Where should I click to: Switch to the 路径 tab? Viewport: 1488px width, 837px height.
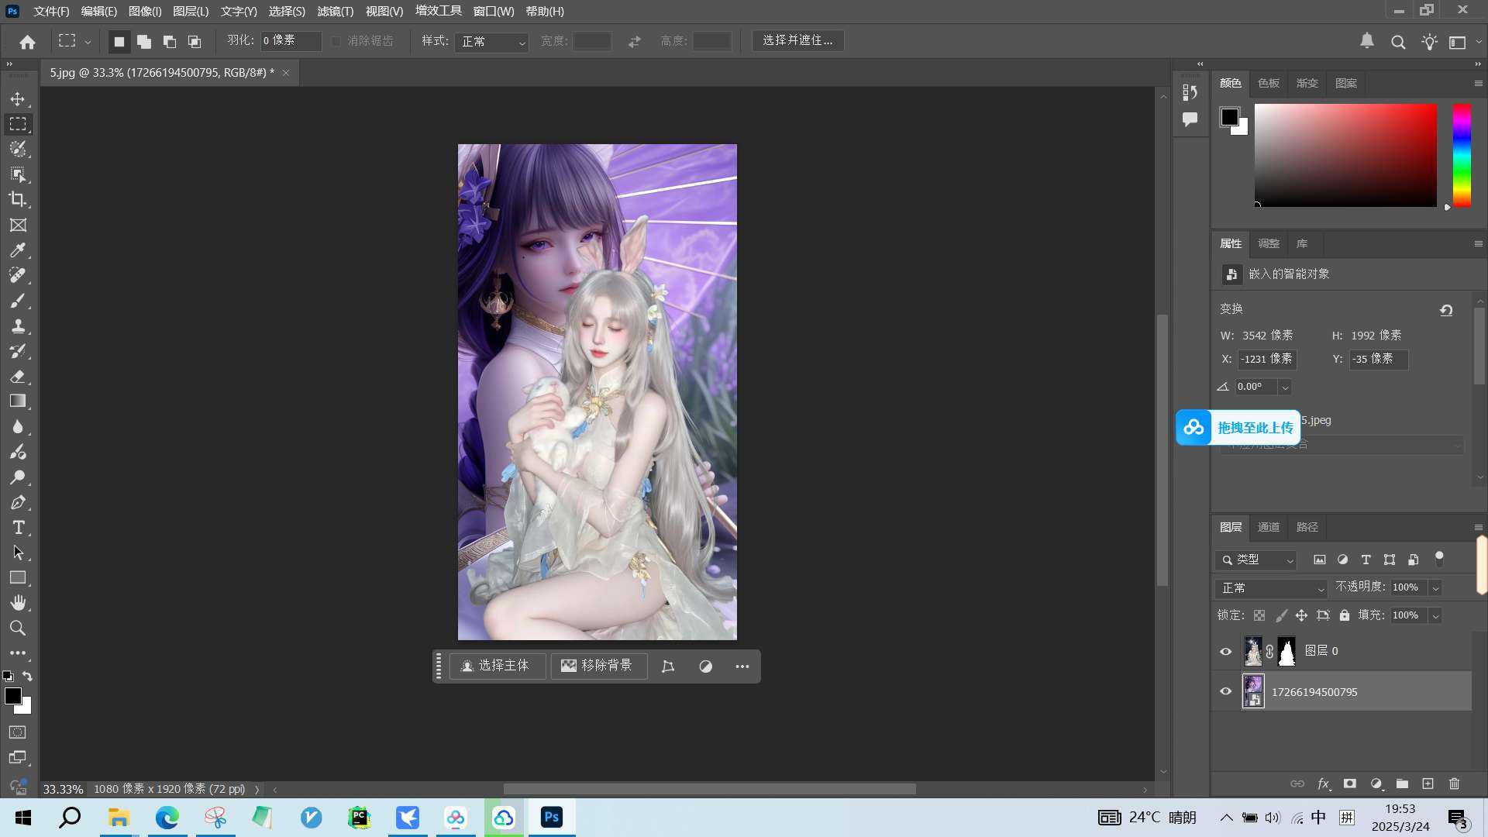[x=1307, y=527]
